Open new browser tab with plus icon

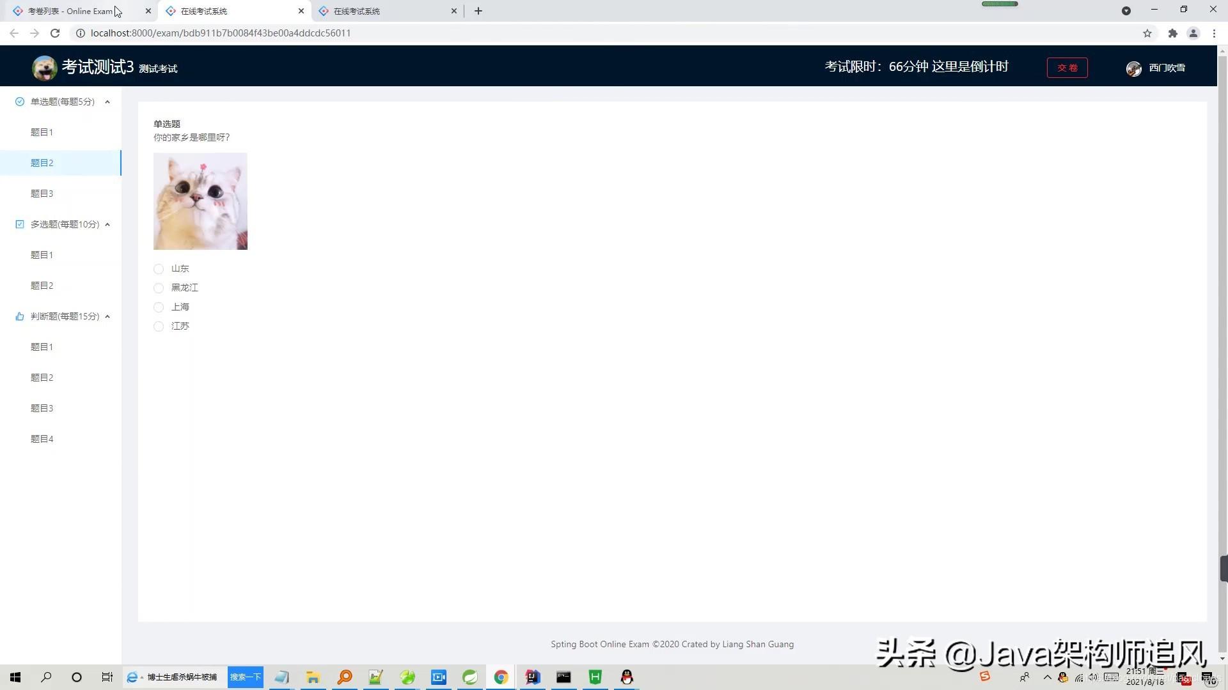tap(478, 11)
